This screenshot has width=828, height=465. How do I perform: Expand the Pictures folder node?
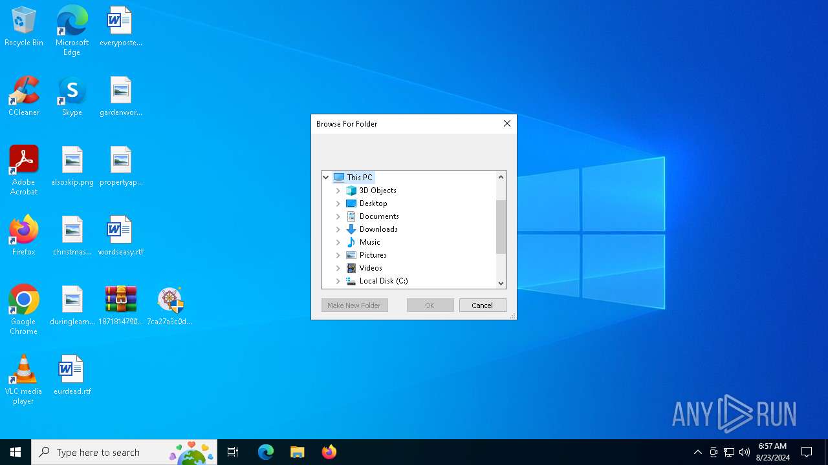point(338,255)
